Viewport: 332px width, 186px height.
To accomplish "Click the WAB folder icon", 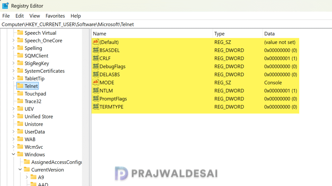I will (20, 139).
